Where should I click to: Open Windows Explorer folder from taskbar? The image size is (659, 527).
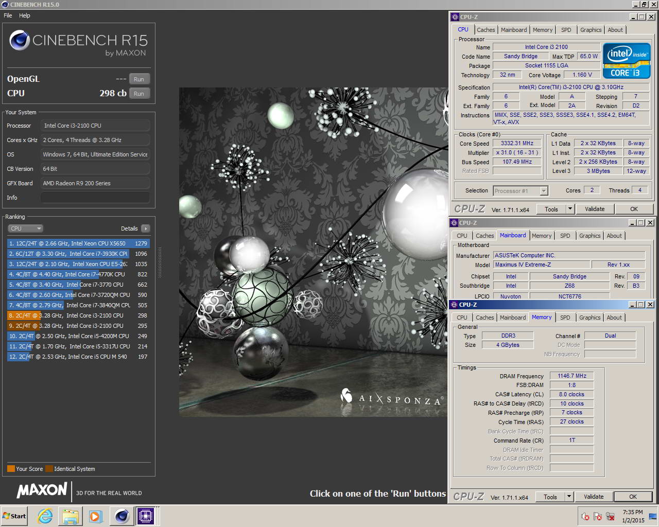(x=71, y=516)
